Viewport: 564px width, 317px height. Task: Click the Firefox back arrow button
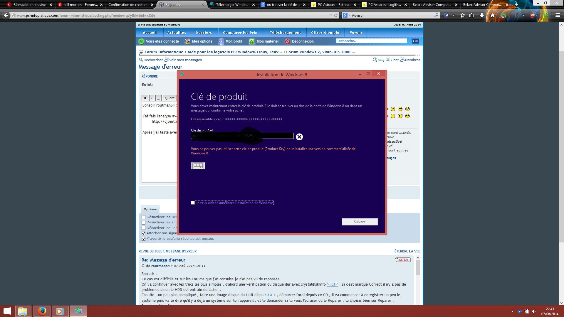(x=6, y=15)
